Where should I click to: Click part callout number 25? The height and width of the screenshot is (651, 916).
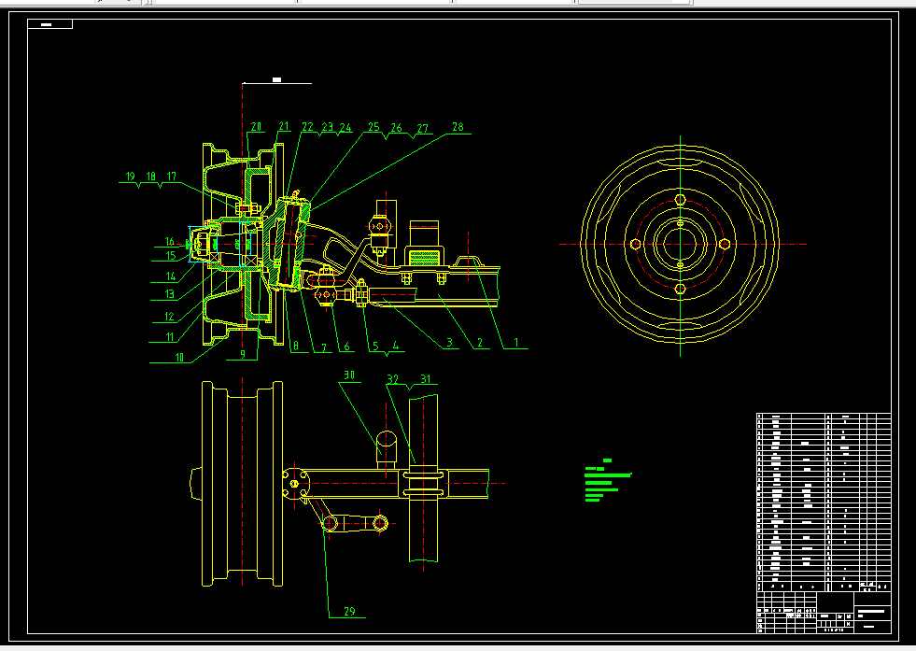point(373,127)
